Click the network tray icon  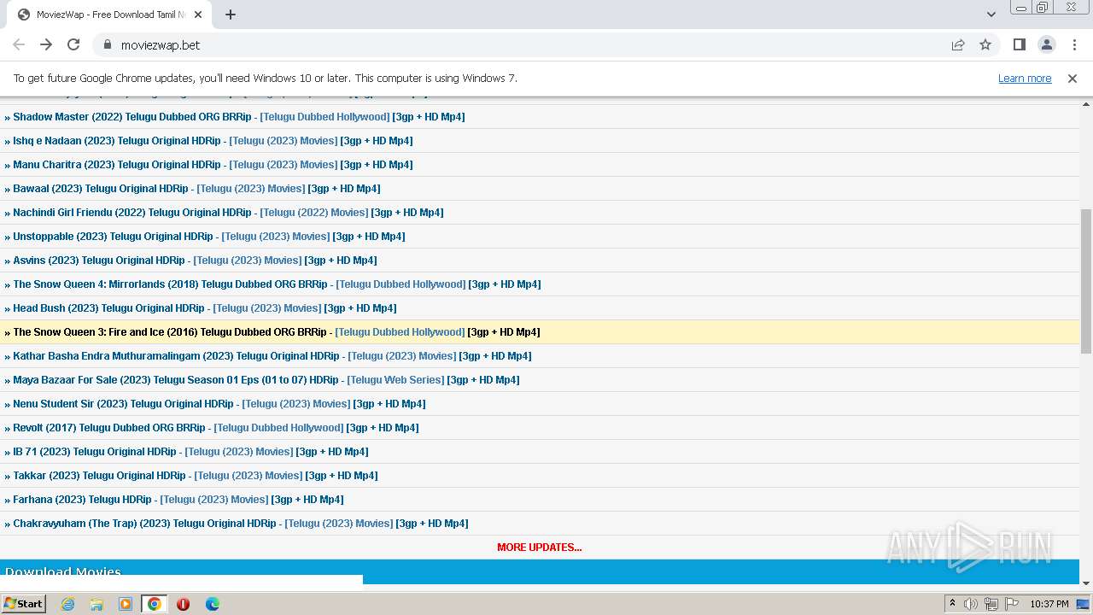click(x=991, y=604)
